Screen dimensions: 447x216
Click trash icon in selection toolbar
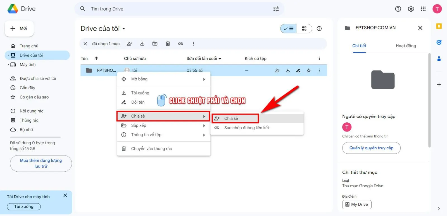point(168,44)
